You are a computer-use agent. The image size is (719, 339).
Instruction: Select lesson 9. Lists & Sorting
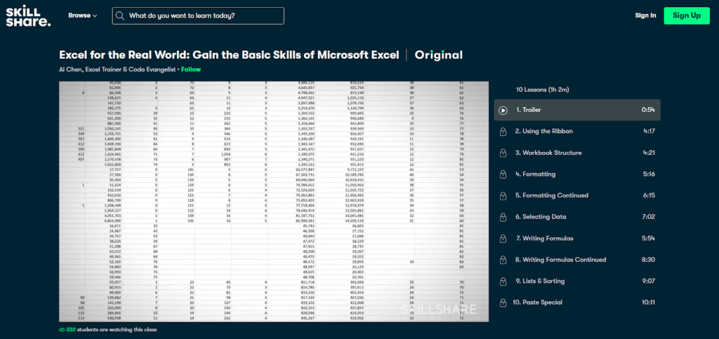click(577, 281)
